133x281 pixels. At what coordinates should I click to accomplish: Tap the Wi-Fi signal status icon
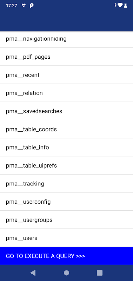pyautogui.click(x=120, y=5)
